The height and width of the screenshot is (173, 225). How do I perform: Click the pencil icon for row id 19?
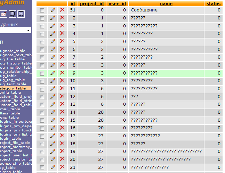(x=53, y=151)
